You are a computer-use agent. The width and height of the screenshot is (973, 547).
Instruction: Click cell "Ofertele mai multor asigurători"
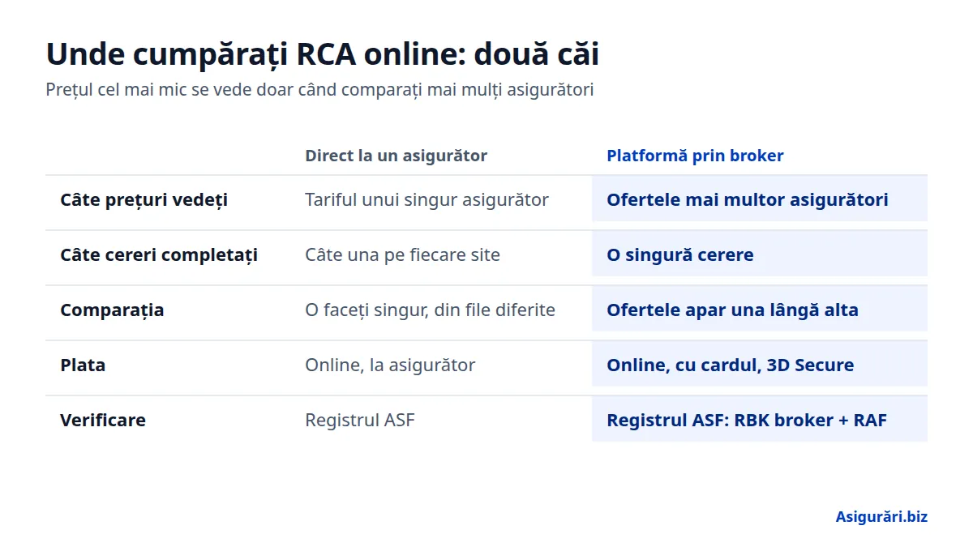[760, 199]
